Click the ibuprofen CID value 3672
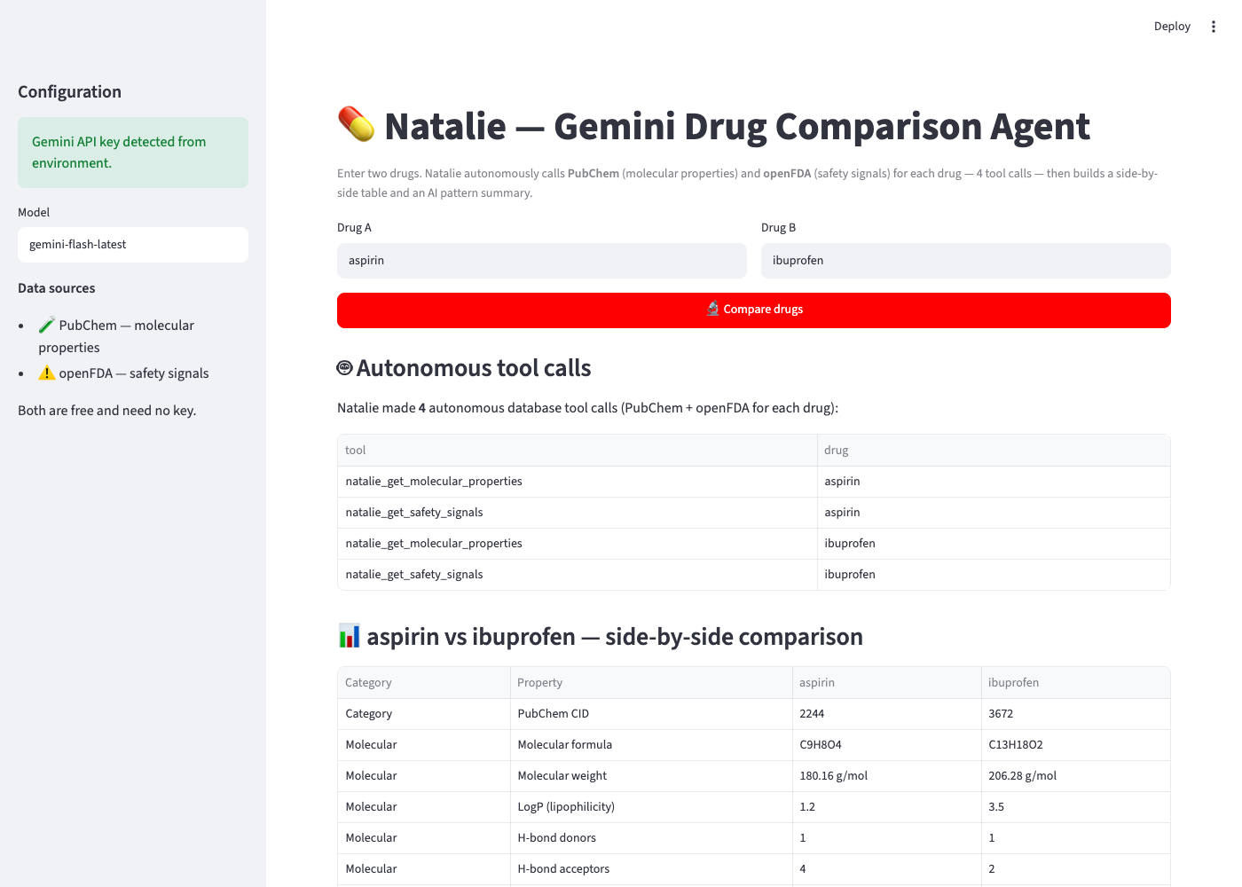The image size is (1242, 887). 1075,714
